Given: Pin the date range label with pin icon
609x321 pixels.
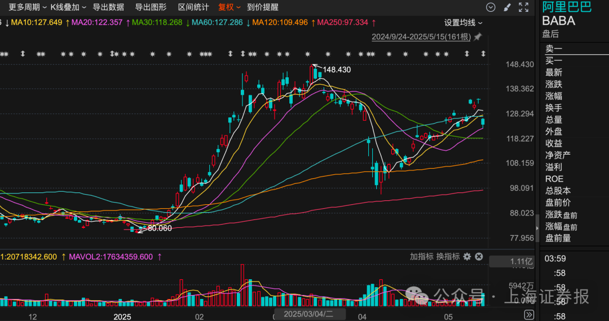Looking at the screenshot, I should [478, 37].
